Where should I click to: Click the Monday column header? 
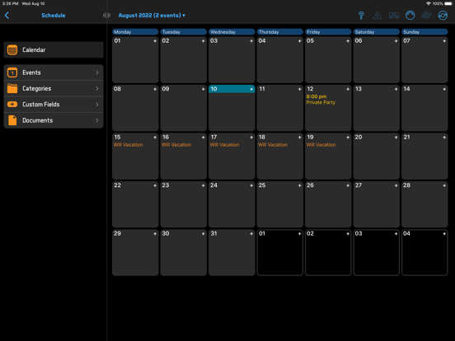[135, 32]
